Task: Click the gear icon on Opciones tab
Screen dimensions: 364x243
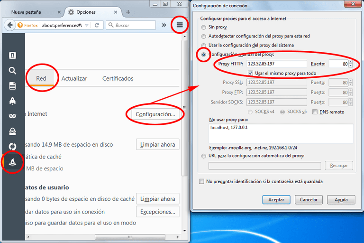Action: (71, 12)
